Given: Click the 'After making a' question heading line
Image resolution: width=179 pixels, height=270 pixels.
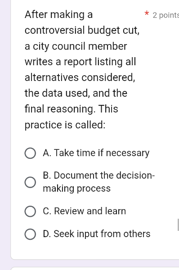Looking at the screenshot, I should [x=58, y=14].
